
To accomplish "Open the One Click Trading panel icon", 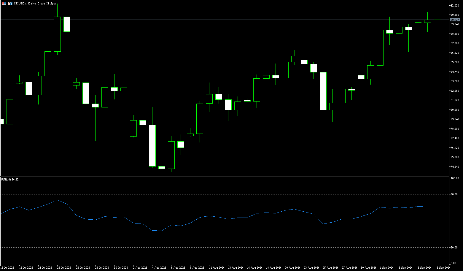I will click(4, 3).
